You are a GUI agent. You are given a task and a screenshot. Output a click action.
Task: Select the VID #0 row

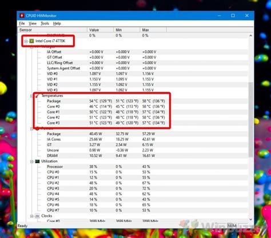coord(133,74)
